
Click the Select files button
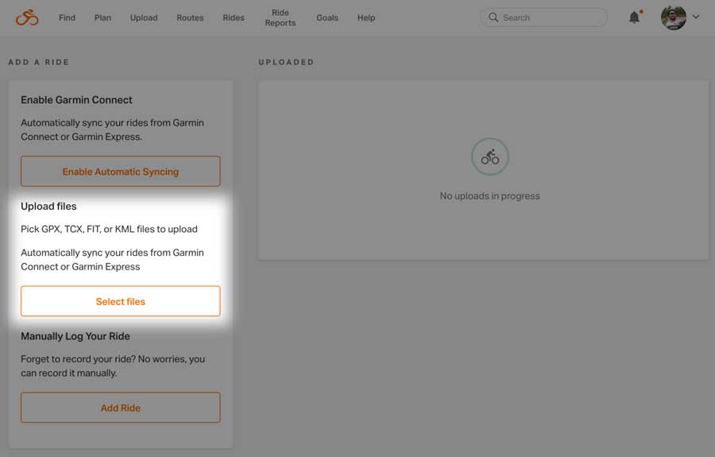121,301
